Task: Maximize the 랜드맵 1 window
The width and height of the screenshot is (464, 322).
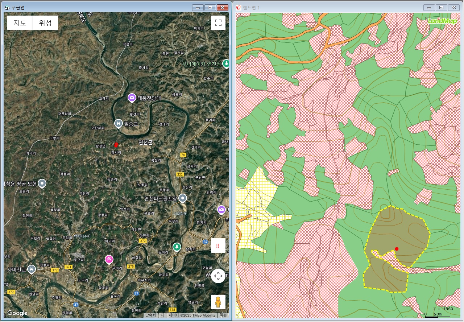Action: [441, 8]
